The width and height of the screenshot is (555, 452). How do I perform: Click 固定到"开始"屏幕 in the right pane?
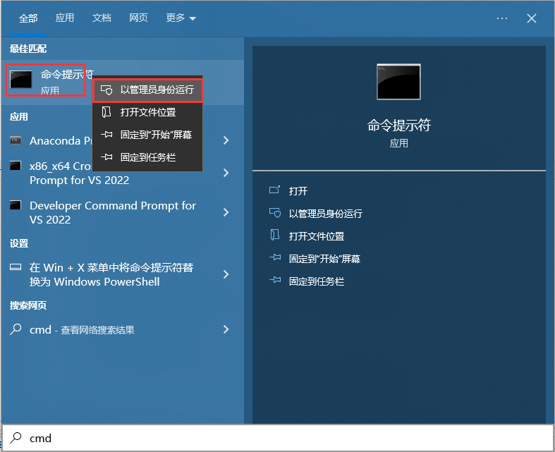point(324,259)
